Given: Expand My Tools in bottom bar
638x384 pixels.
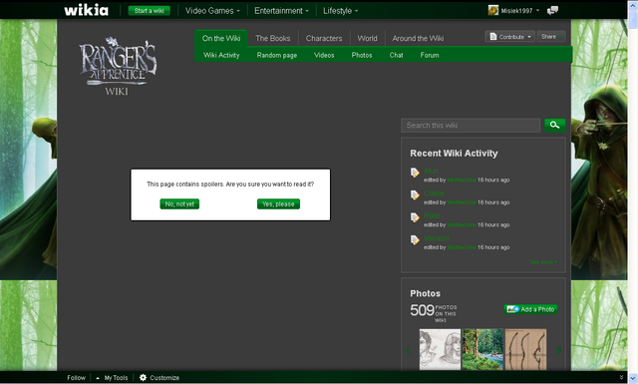Looking at the screenshot, I should click(112, 377).
